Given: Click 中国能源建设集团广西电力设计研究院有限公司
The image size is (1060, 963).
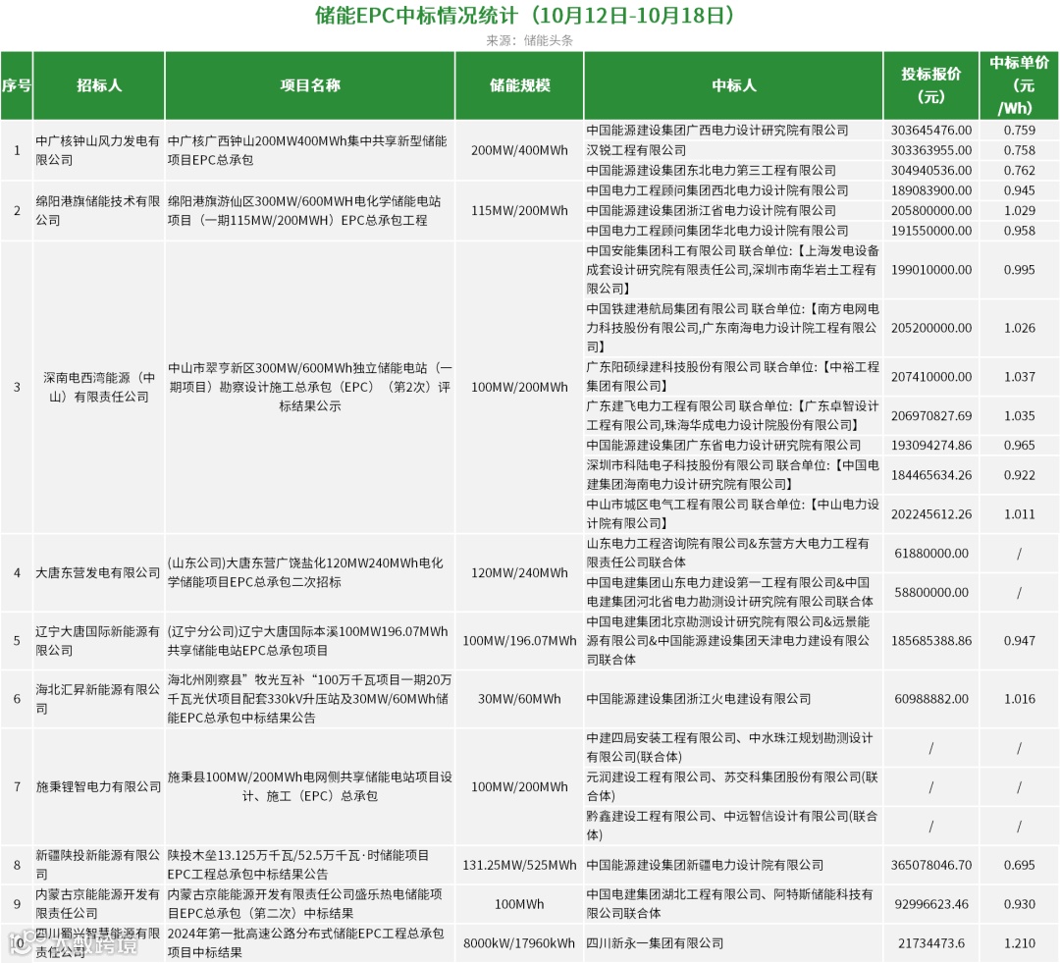Looking at the screenshot, I should (x=717, y=130).
